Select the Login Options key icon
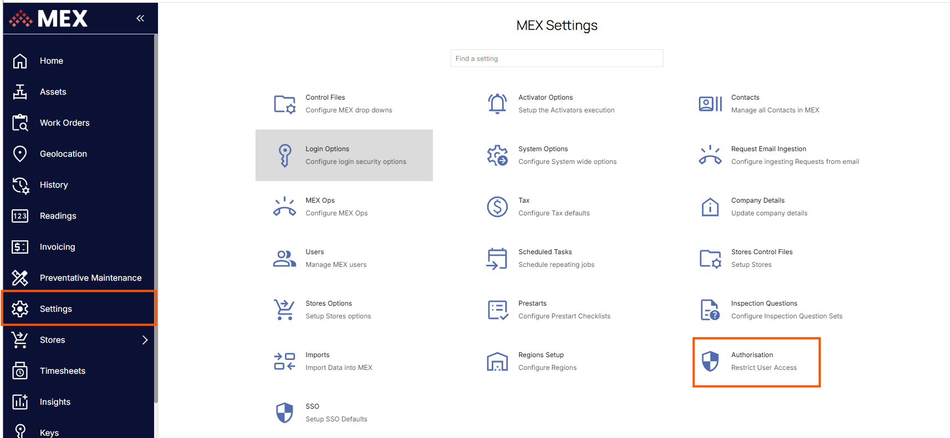Image resolution: width=950 pixels, height=438 pixels. click(284, 156)
